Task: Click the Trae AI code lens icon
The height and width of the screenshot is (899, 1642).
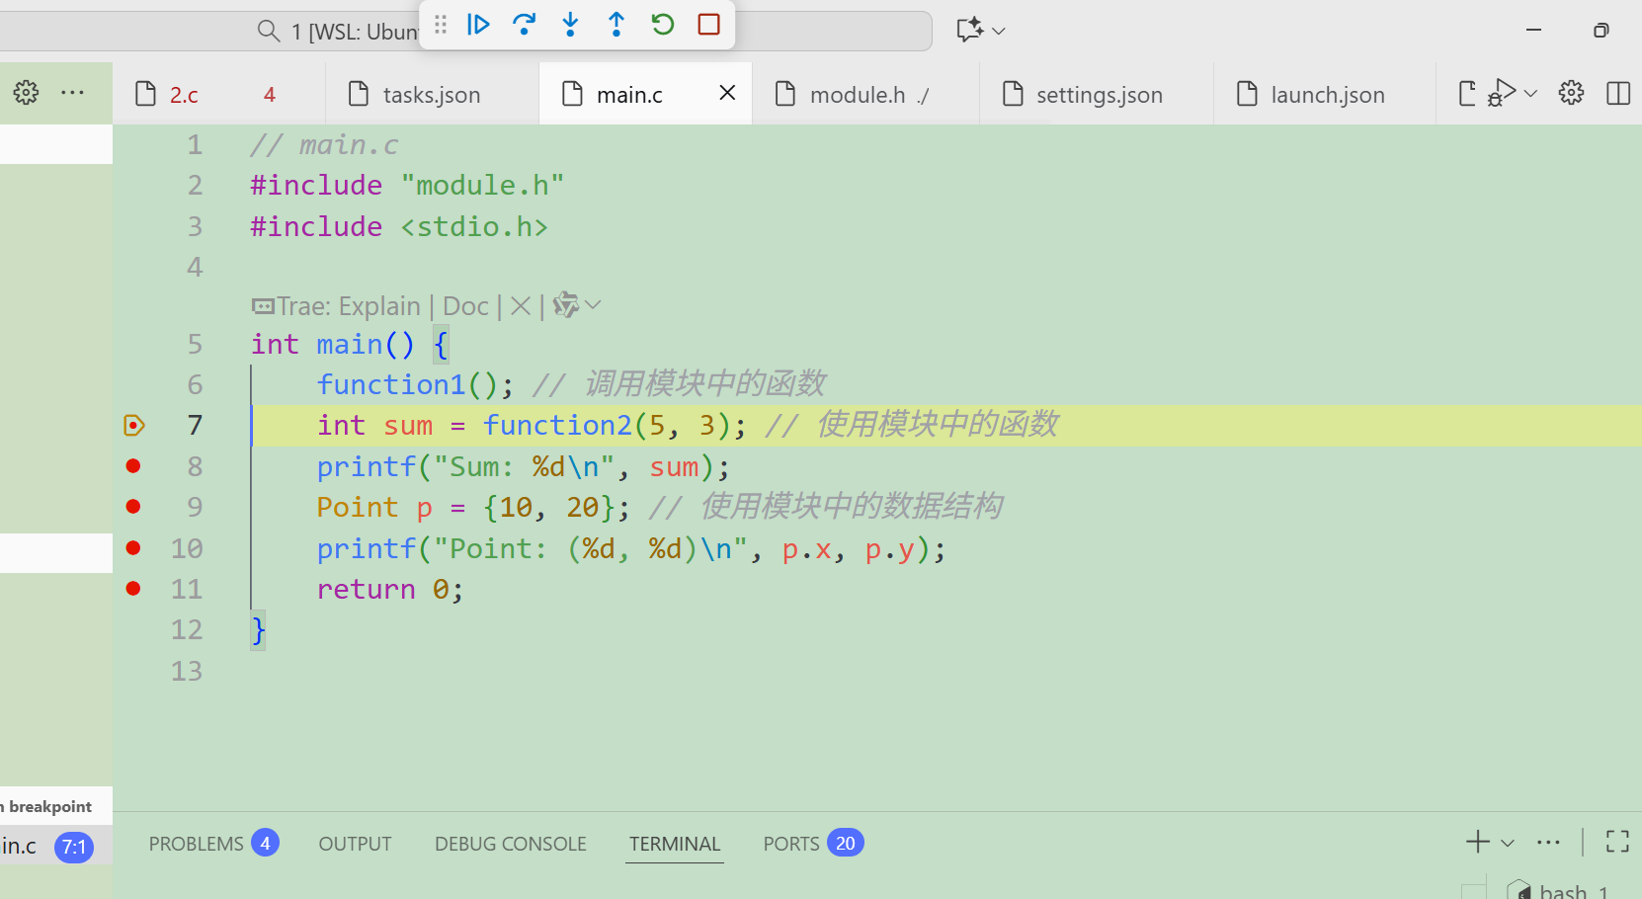Action: click(566, 305)
